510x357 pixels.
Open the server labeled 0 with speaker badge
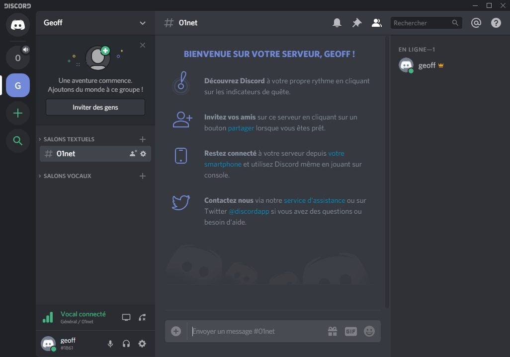coord(18,58)
